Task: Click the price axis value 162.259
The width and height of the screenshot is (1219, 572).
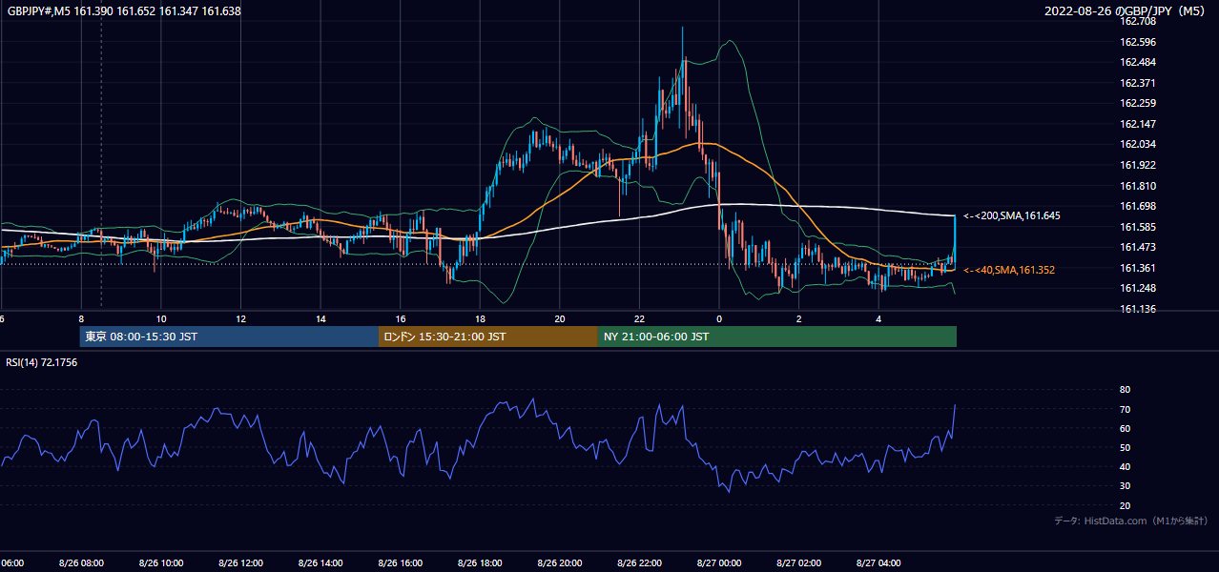Action: (x=1137, y=103)
